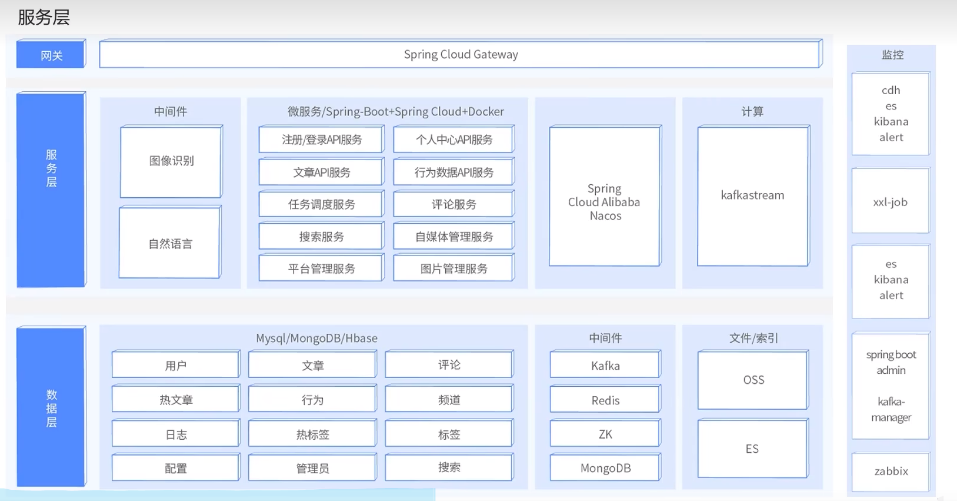Select the 配置 data box
957x501 pixels.
click(x=176, y=467)
